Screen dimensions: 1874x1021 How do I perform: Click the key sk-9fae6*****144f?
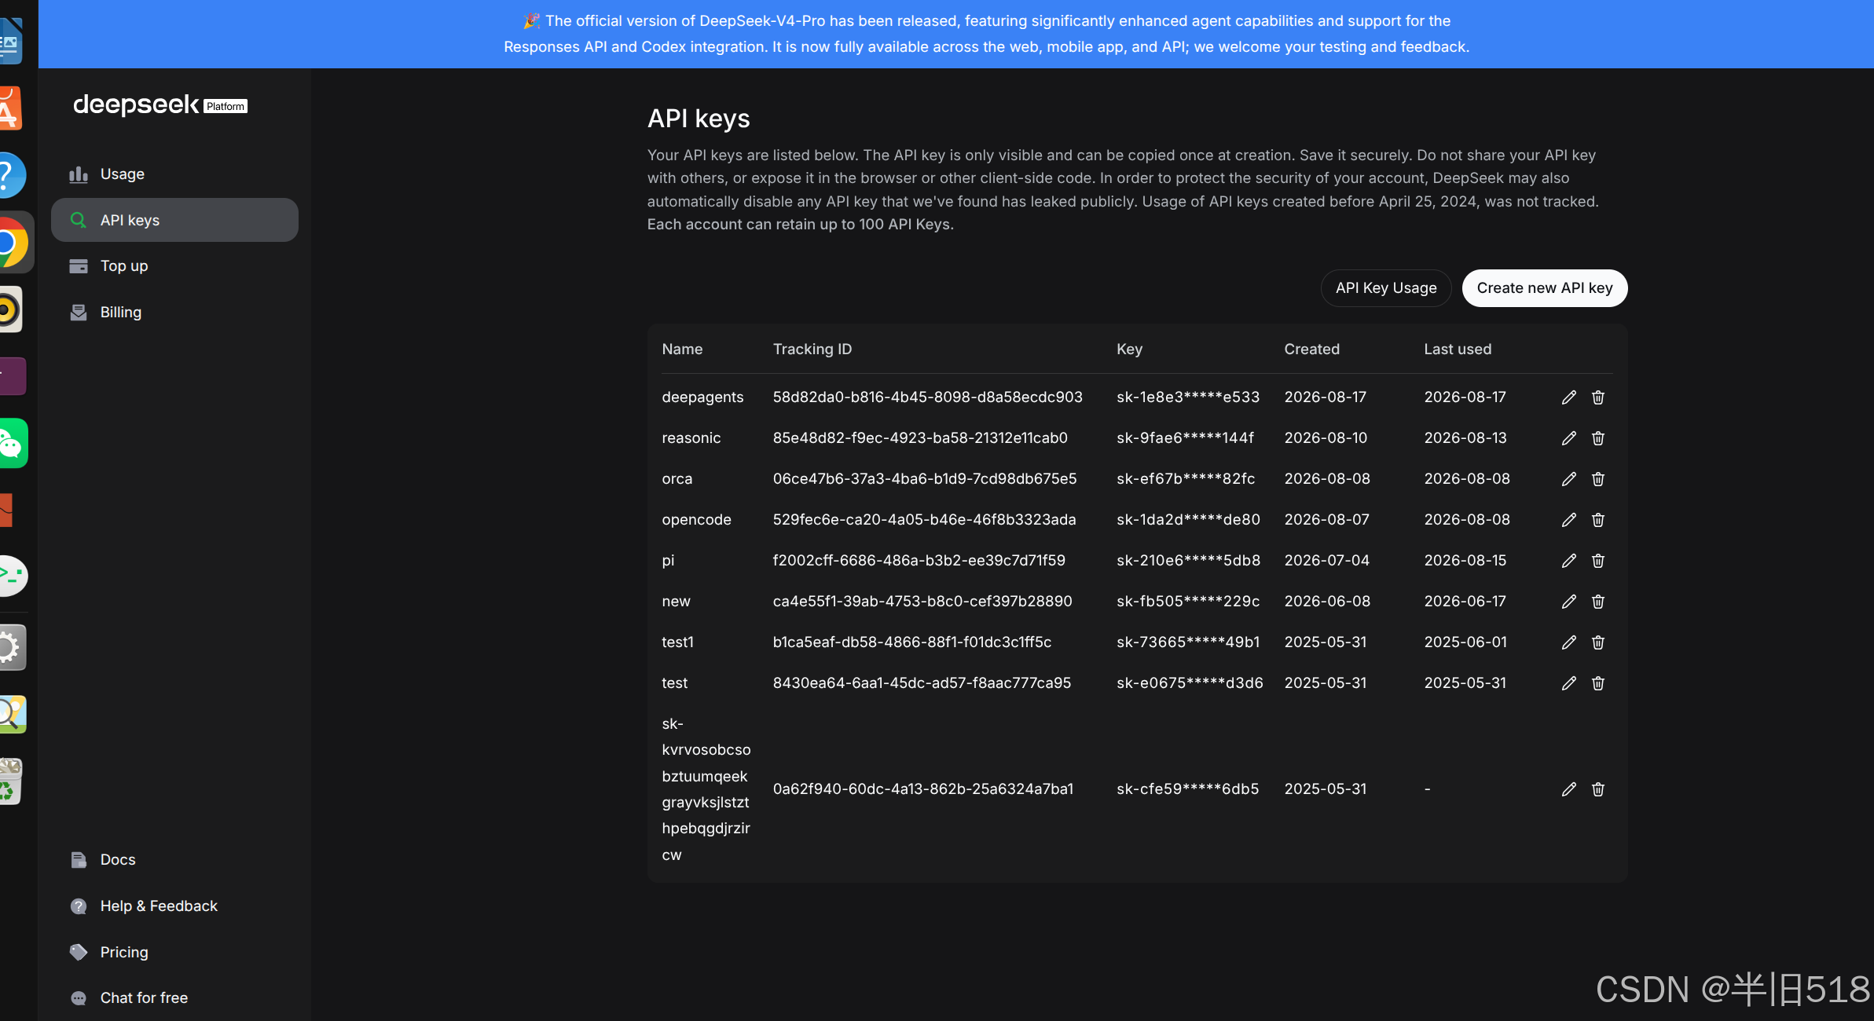tap(1185, 438)
